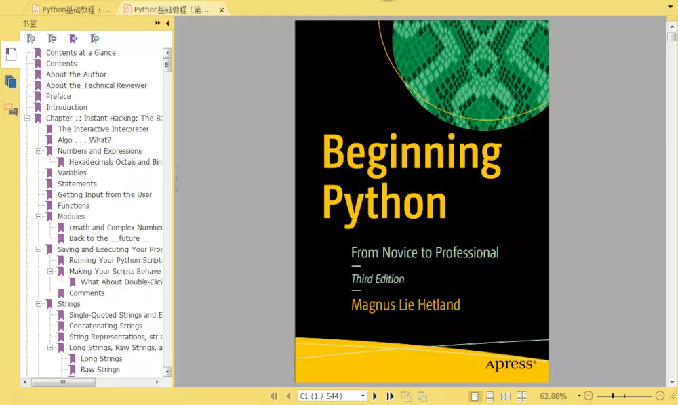Open cmath and Complex Numbers bookmark
678x405 pixels.
tap(115, 228)
